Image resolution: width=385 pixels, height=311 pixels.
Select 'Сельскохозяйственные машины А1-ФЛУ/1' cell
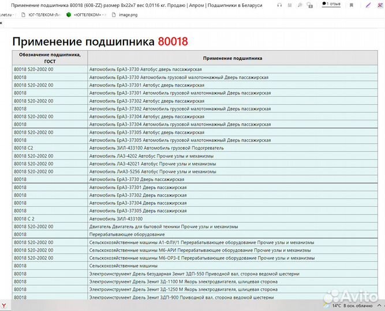(x=233, y=242)
